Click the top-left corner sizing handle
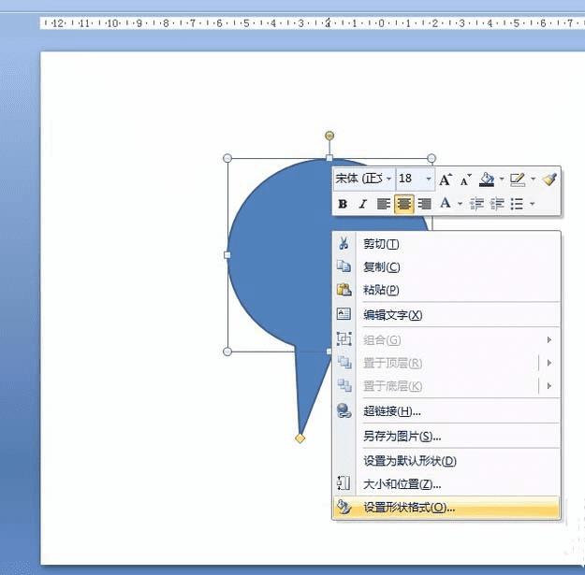Screen dimensions: 585x575 pos(227,158)
